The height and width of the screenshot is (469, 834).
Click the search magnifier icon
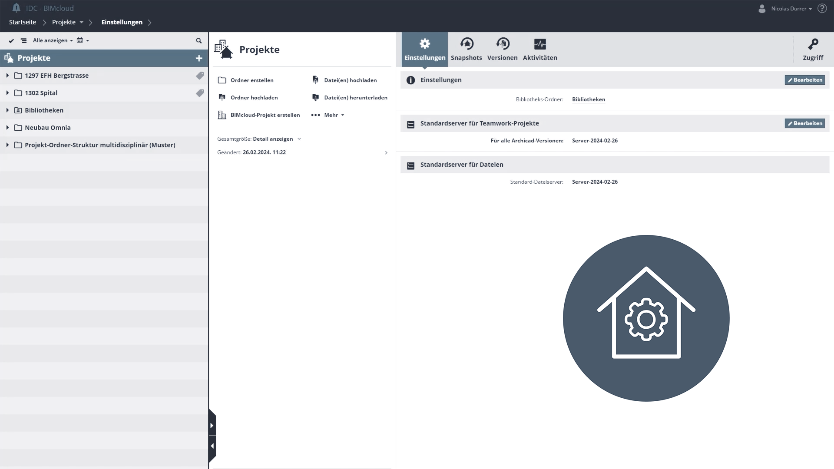point(199,40)
